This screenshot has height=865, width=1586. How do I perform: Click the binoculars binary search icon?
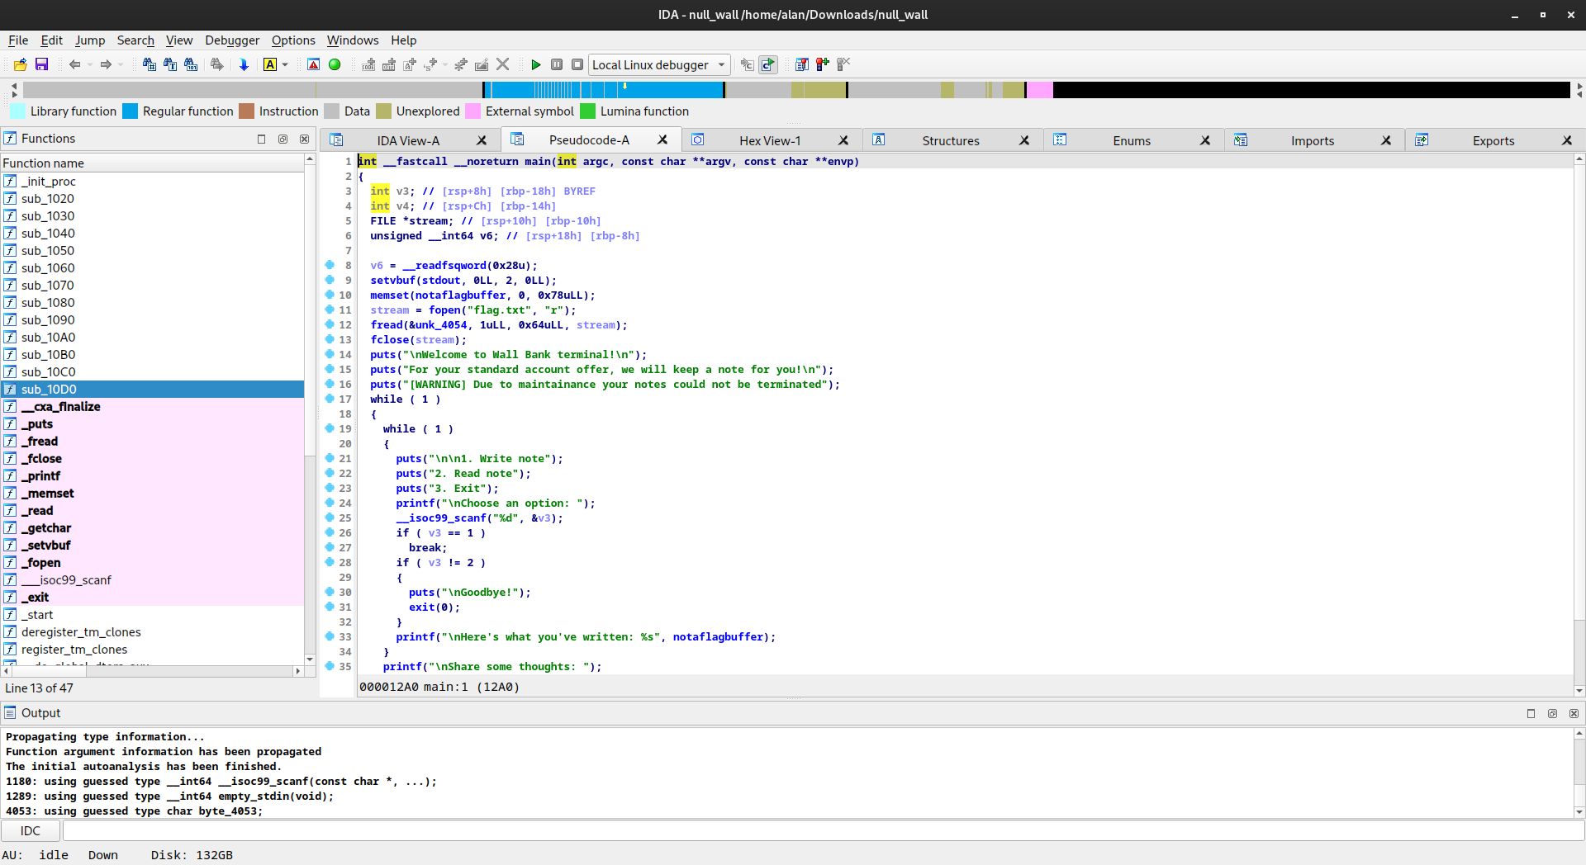[191, 64]
